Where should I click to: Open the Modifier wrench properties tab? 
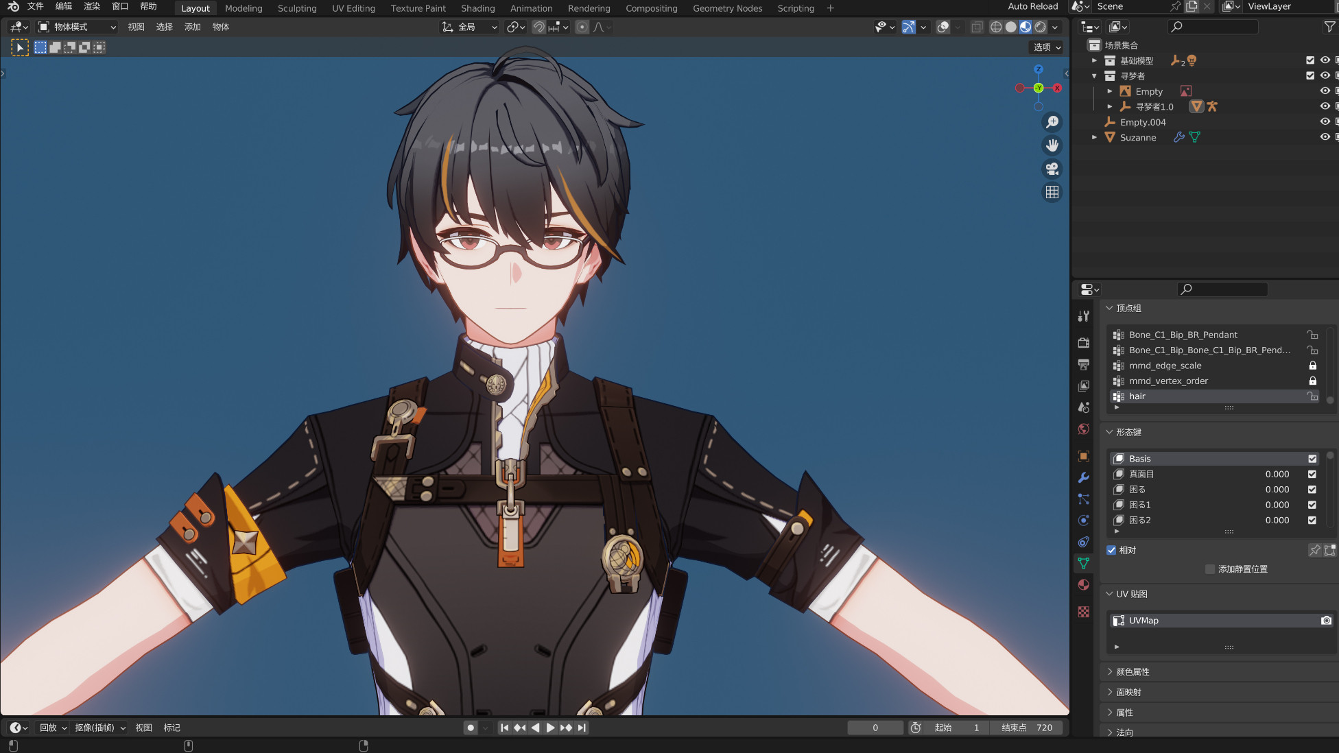[1084, 477]
